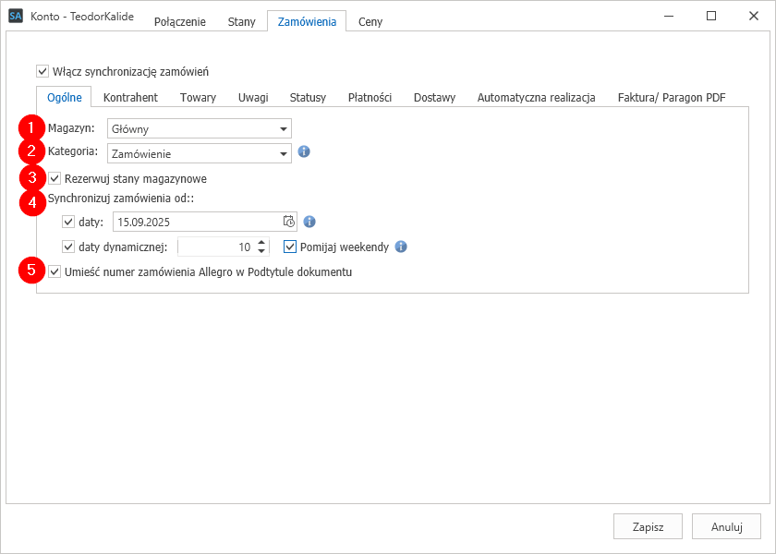Uncheck the daty checkbox

68,222
